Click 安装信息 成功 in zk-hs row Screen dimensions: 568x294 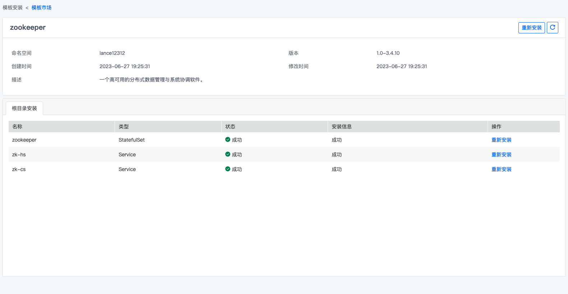(337, 155)
